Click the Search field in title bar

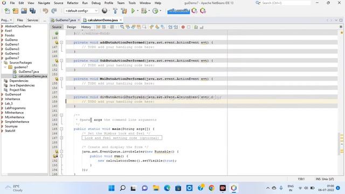point(286,3)
